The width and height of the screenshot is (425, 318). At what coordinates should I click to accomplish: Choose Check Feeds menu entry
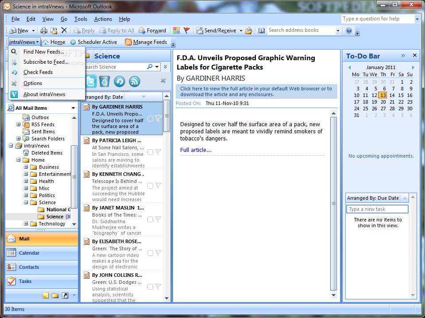(47, 72)
